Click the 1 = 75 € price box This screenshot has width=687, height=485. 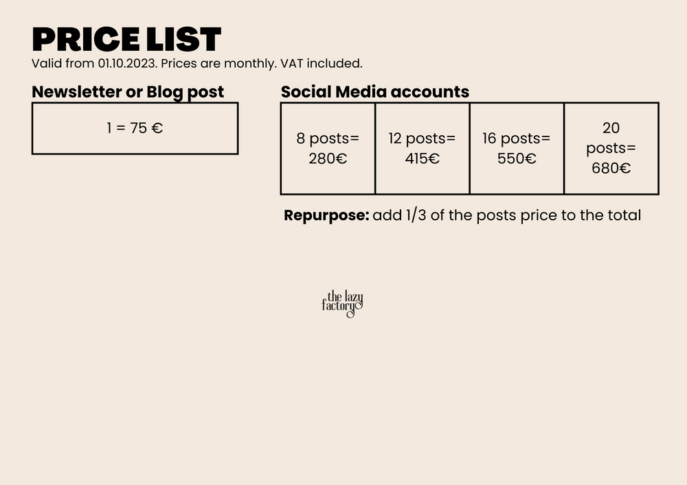point(135,128)
